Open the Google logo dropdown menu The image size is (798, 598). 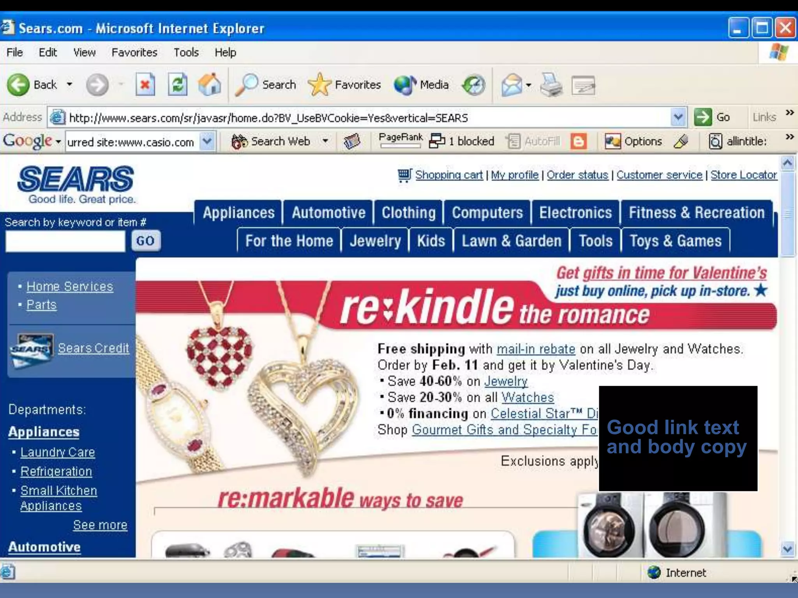click(x=58, y=142)
